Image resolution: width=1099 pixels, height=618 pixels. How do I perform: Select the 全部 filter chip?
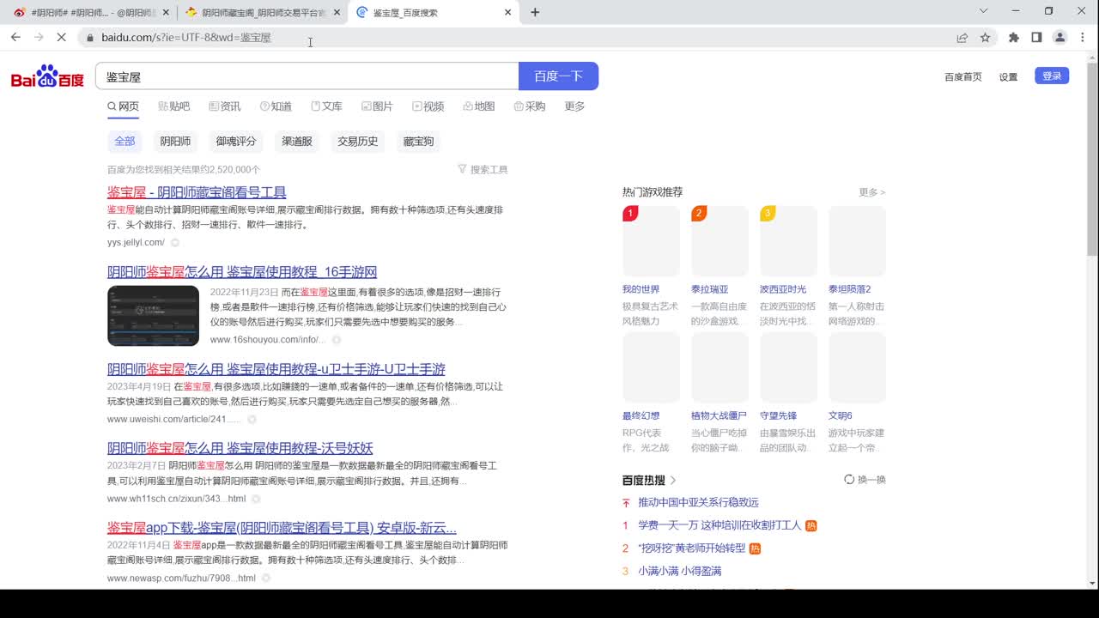[125, 142]
